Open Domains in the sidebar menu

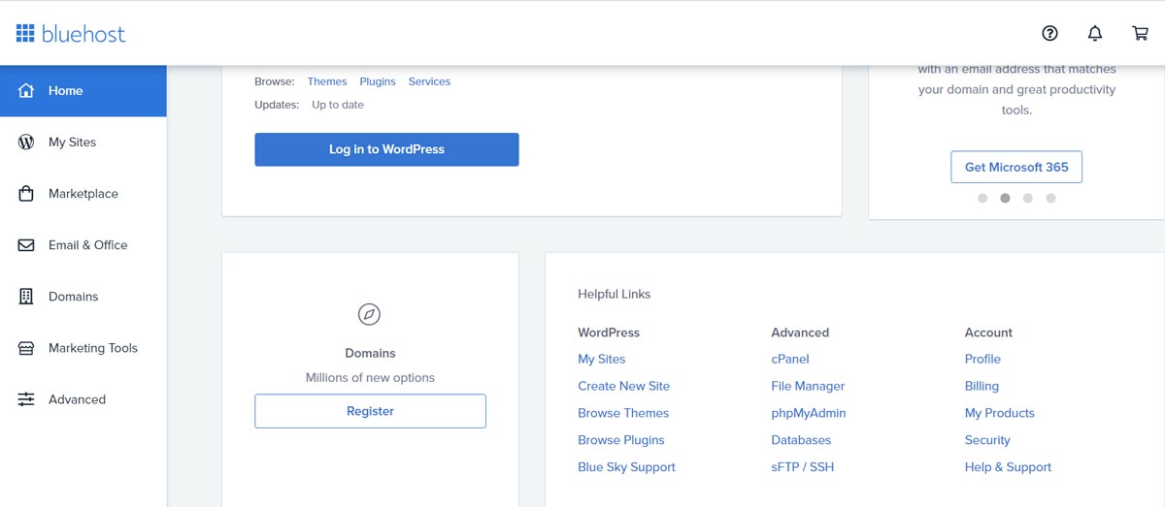83,297
